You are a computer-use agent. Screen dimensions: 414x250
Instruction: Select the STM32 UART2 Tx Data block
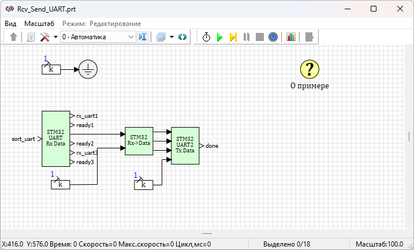point(185,145)
